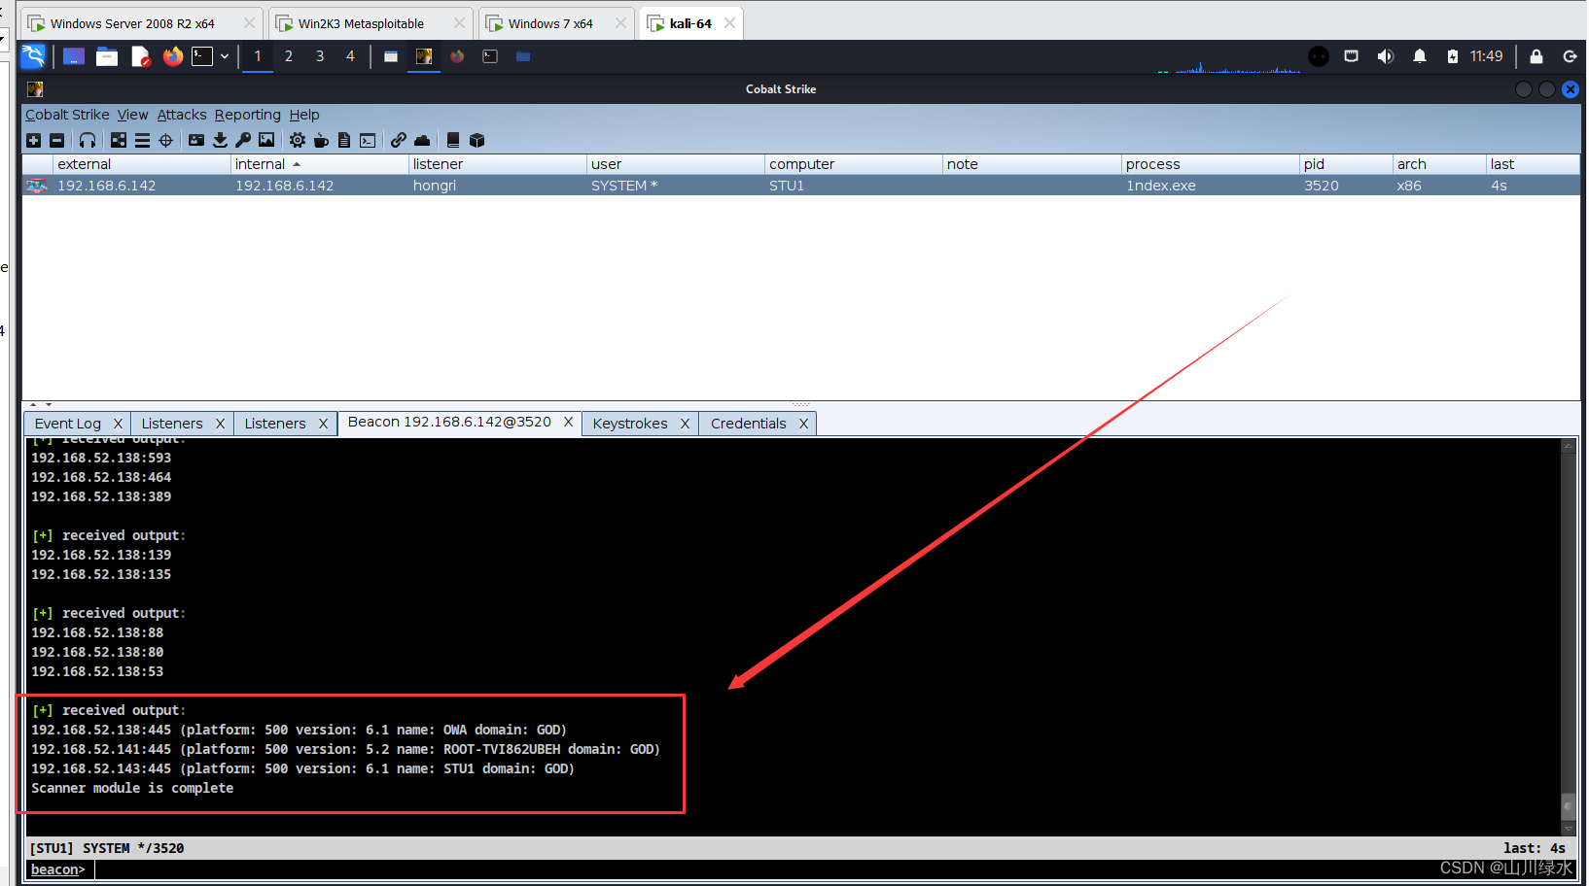This screenshot has height=886, width=1589.
Task: Expand the terminal launcher dropdown arrow
Action: (x=225, y=56)
